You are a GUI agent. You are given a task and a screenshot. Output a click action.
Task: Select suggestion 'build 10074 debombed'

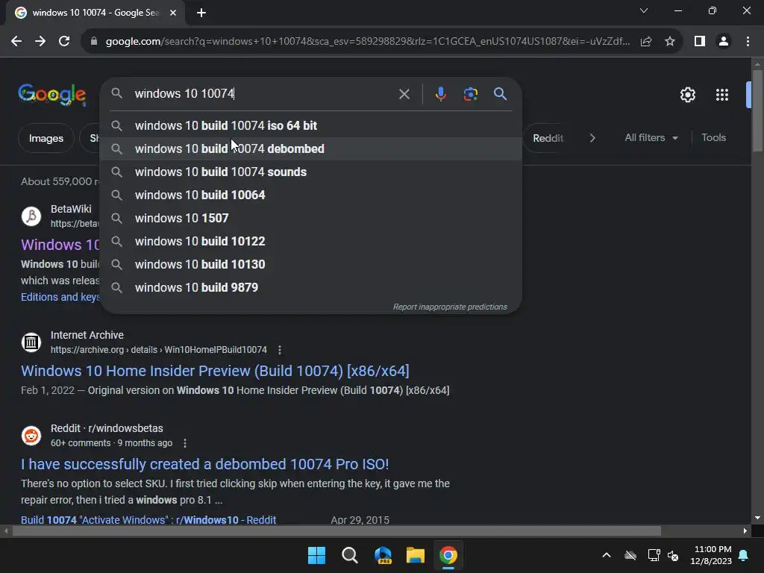(311, 148)
